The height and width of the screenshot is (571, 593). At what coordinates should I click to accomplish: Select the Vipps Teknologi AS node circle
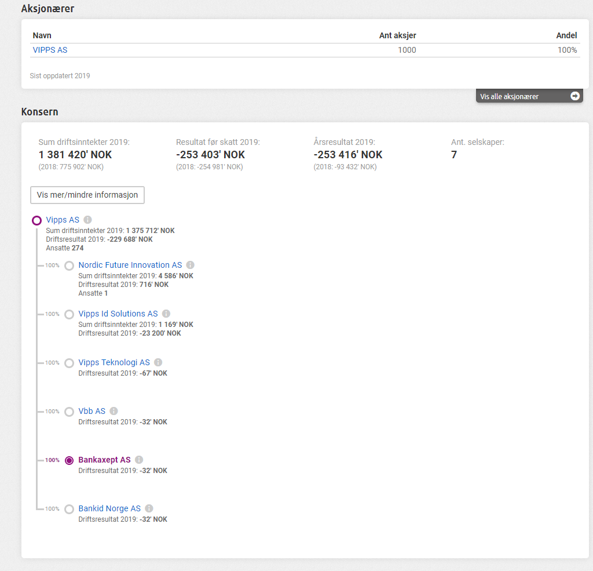point(69,363)
